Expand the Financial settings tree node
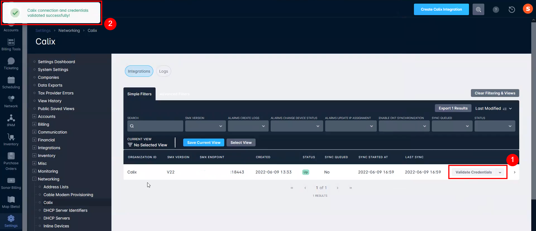Viewport: 536px width, 231px height. [34, 140]
